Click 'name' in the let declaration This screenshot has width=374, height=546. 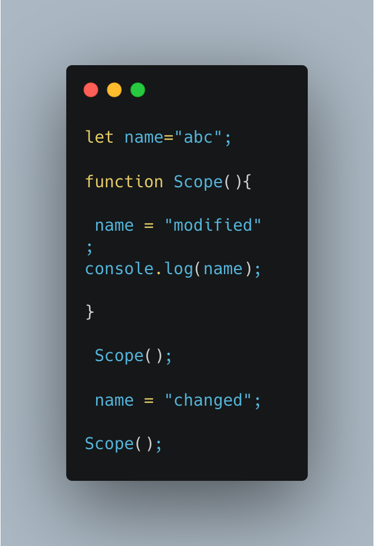click(x=144, y=138)
